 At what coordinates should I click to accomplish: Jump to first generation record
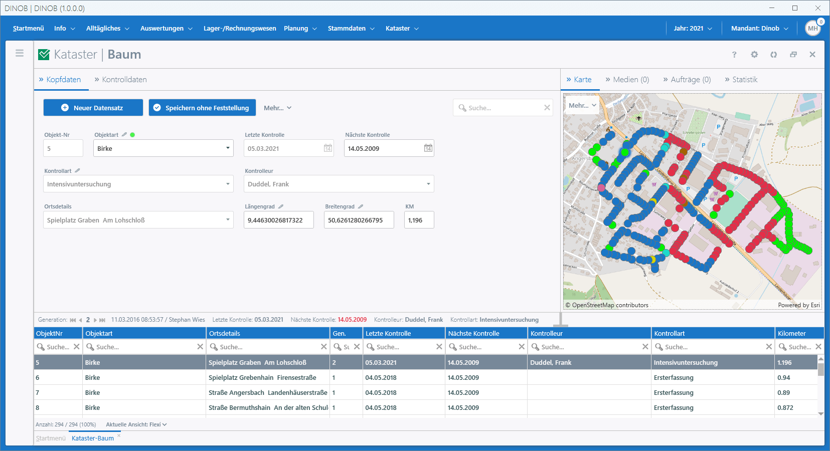(73, 320)
